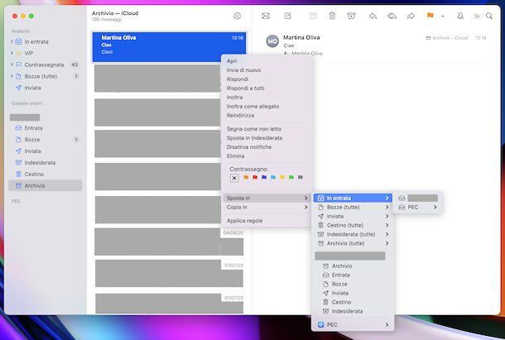Viewport: 505px width, 340px height.
Task: Move to Indesiderata in account list
Action: coord(353,311)
